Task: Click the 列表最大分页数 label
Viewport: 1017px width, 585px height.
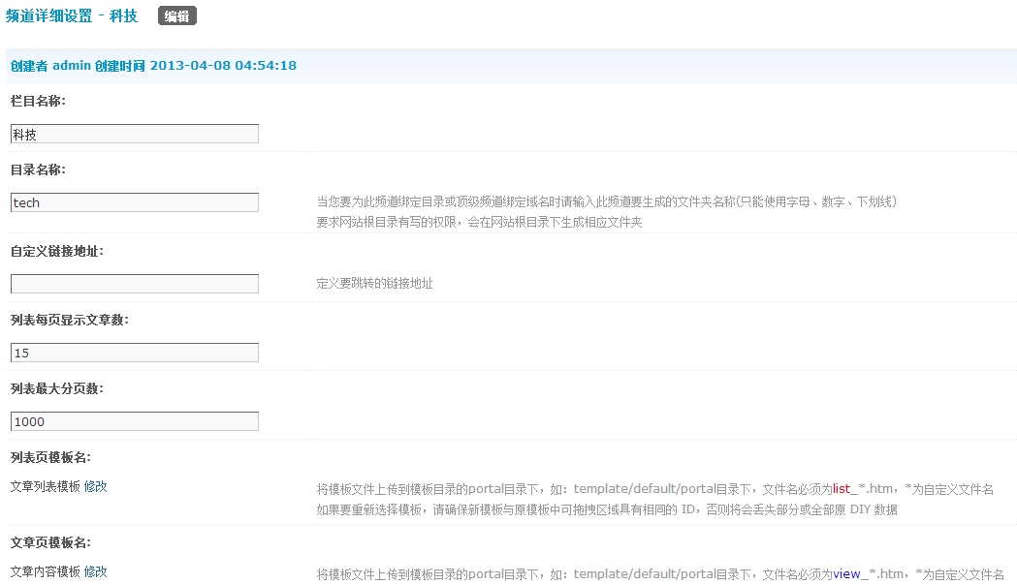Action: 56,388
